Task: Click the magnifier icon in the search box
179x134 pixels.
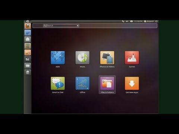Action: click(x=45, y=26)
